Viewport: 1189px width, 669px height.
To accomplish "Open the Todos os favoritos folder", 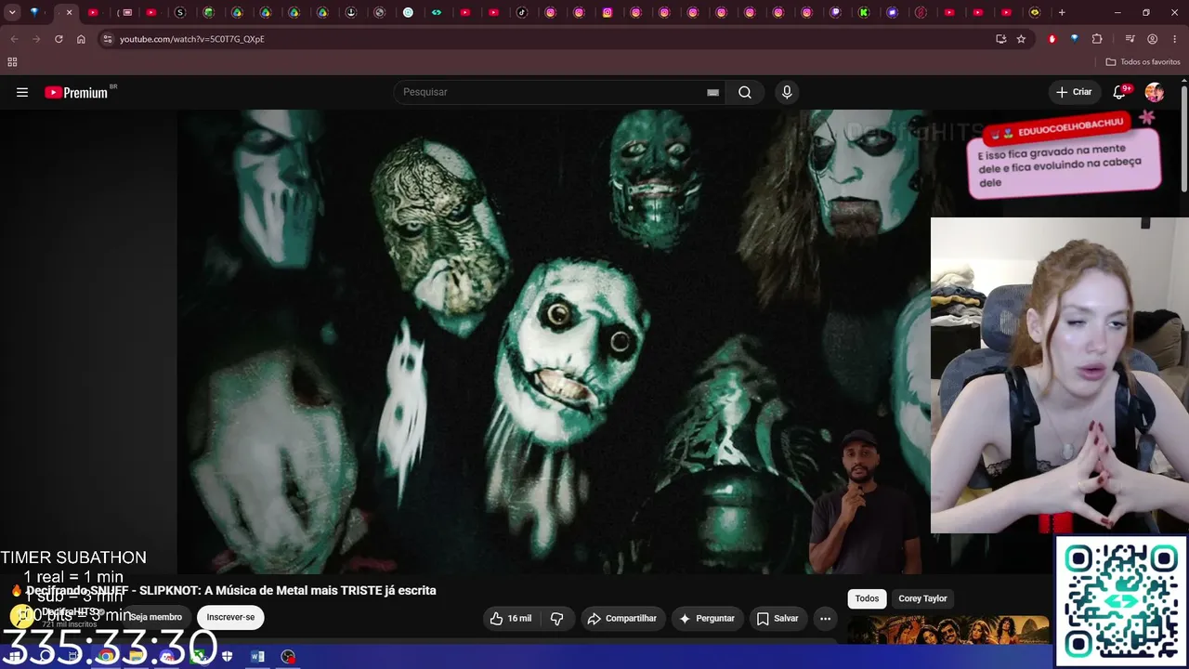I will coord(1143,62).
